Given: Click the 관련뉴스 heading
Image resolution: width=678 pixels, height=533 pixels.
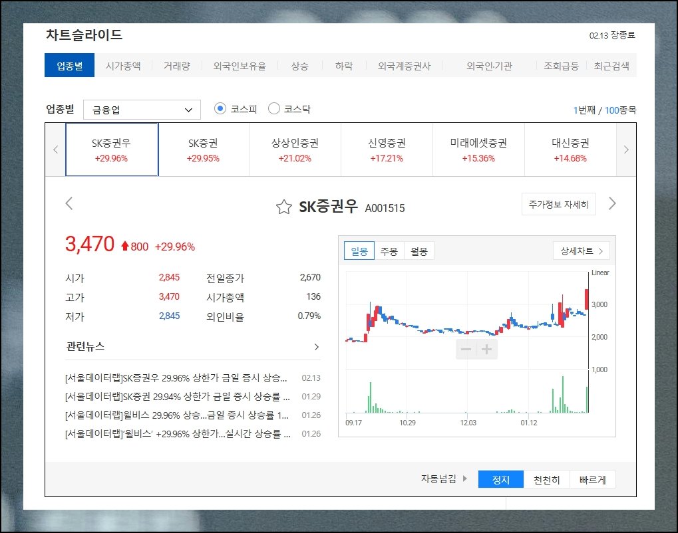Looking at the screenshot, I should pyautogui.click(x=85, y=346).
